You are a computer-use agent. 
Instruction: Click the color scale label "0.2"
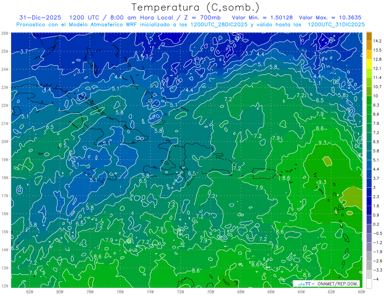coord(376,224)
